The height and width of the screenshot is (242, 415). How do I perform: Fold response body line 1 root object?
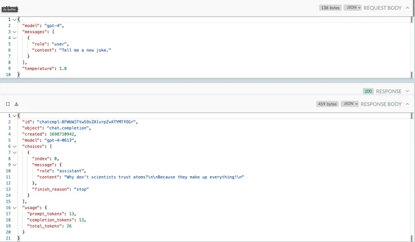(15, 116)
